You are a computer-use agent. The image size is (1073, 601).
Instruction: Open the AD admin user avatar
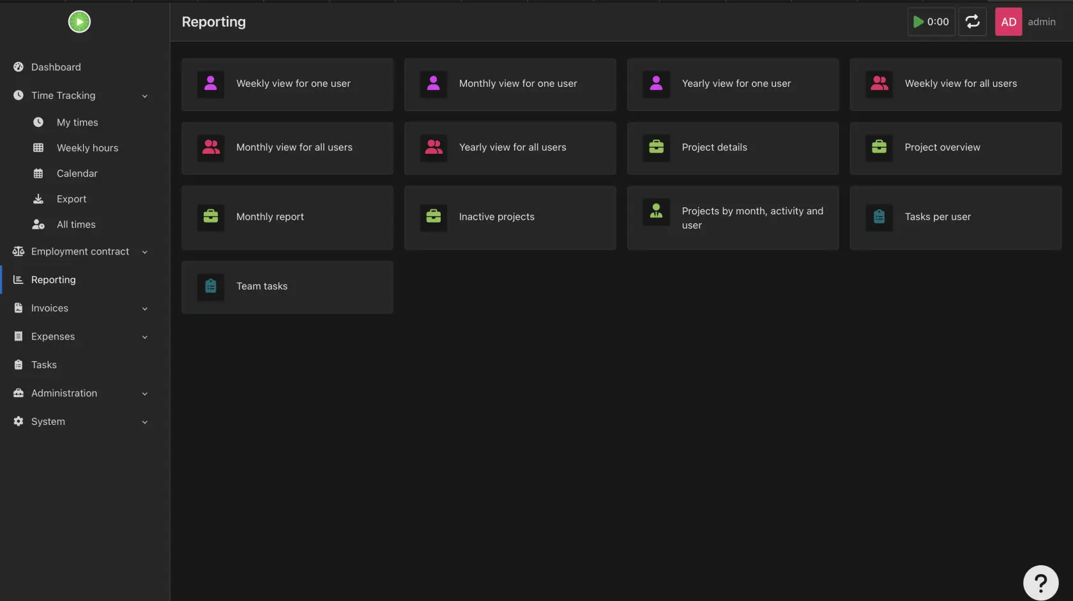point(1008,22)
